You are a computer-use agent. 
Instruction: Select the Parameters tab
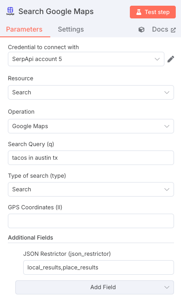24,29
